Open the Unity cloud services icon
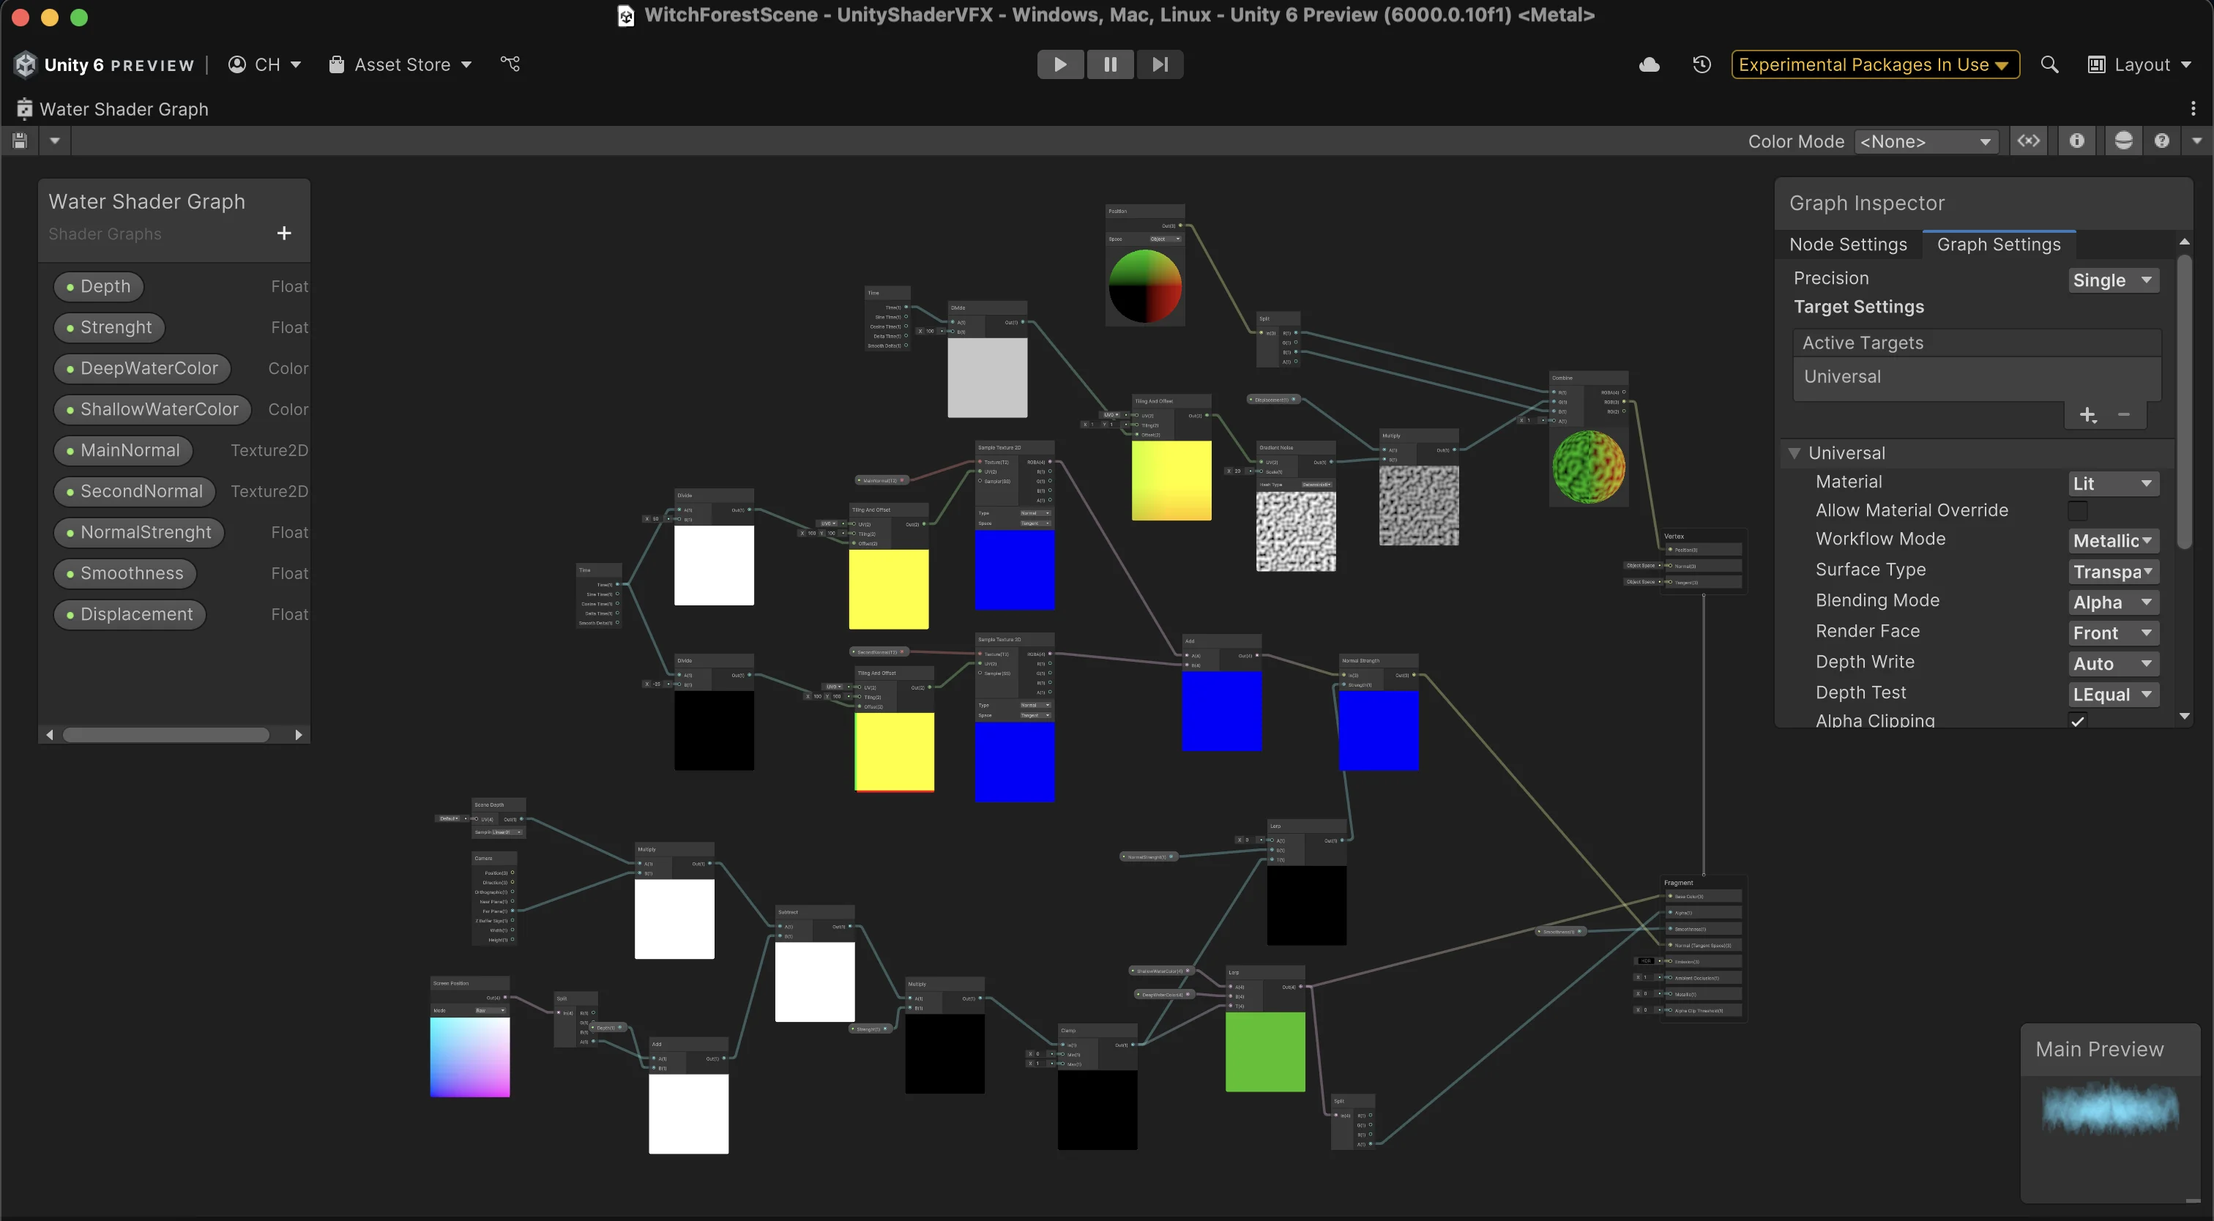Screen dimensions: 2214x1221 click(1650, 64)
